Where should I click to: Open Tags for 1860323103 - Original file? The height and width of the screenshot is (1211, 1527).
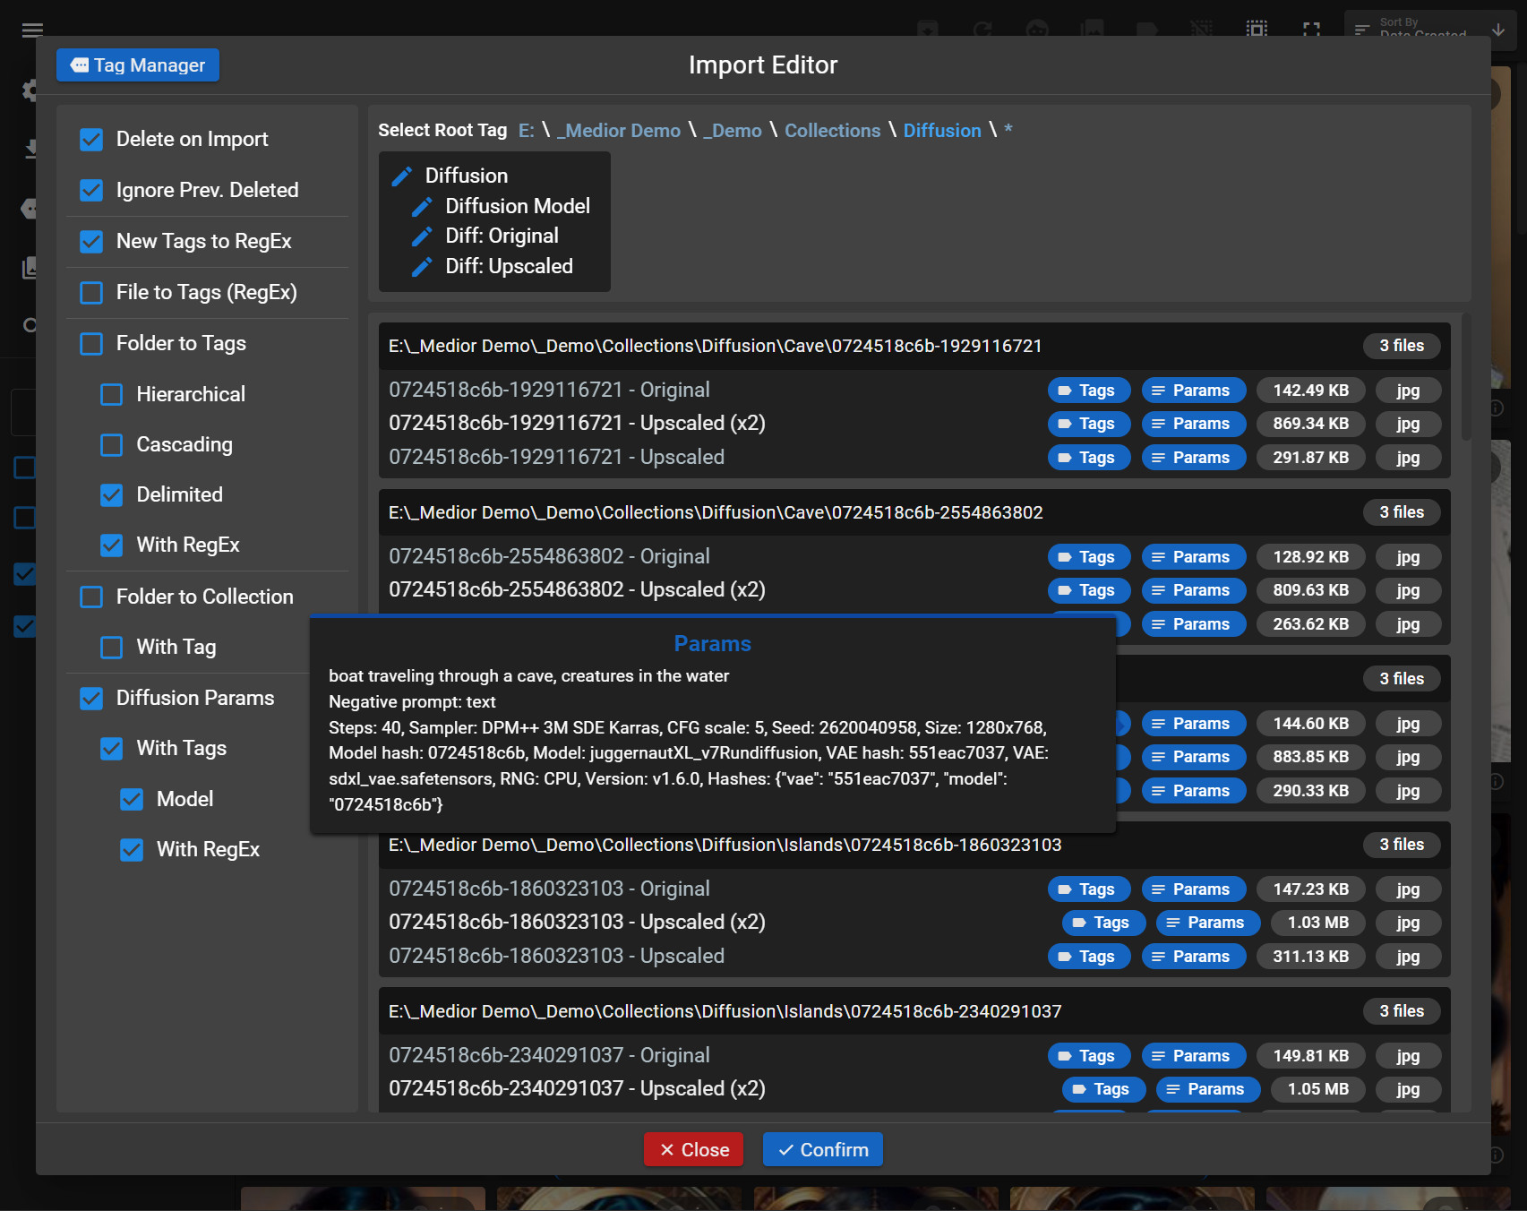coord(1089,889)
